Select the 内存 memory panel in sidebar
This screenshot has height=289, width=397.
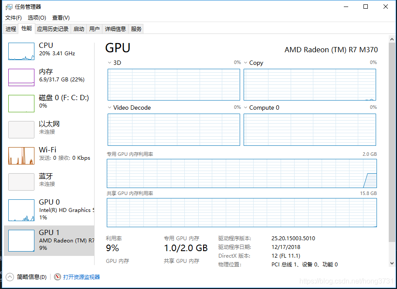click(x=48, y=75)
